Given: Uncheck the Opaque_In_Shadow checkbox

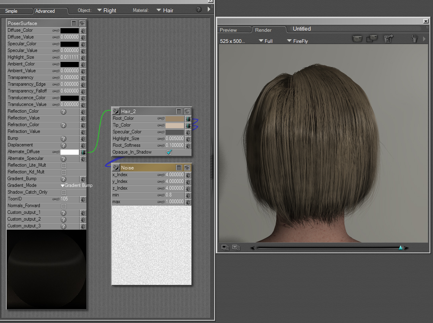Looking at the screenshot, I should point(169,152).
